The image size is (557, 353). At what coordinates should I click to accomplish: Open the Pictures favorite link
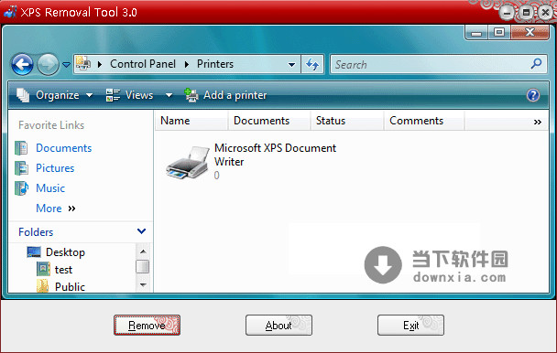[55, 168]
